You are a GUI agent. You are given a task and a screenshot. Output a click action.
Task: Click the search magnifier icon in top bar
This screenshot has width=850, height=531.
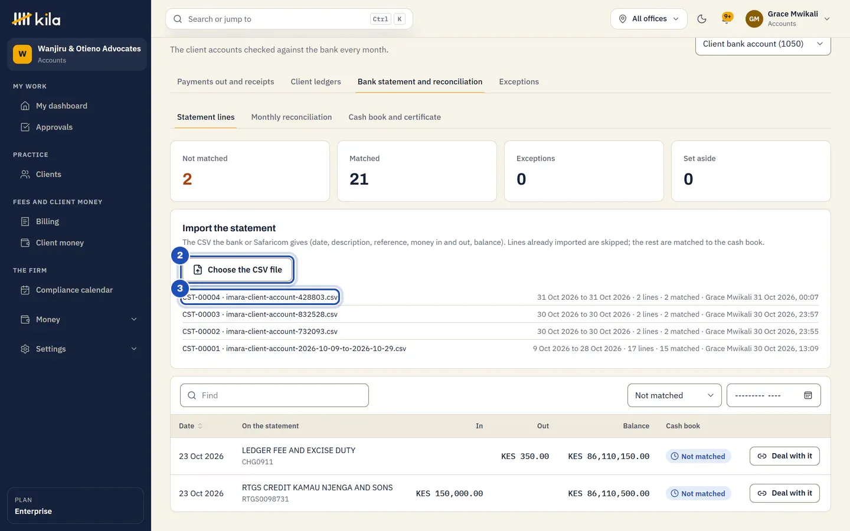click(x=178, y=19)
